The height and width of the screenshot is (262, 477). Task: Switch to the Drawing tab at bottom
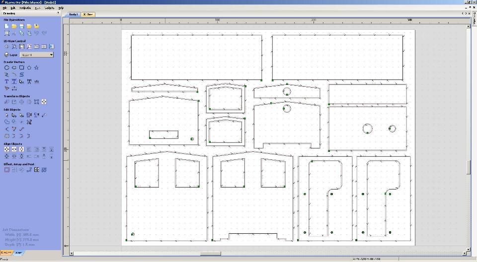[x=6, y=253]
